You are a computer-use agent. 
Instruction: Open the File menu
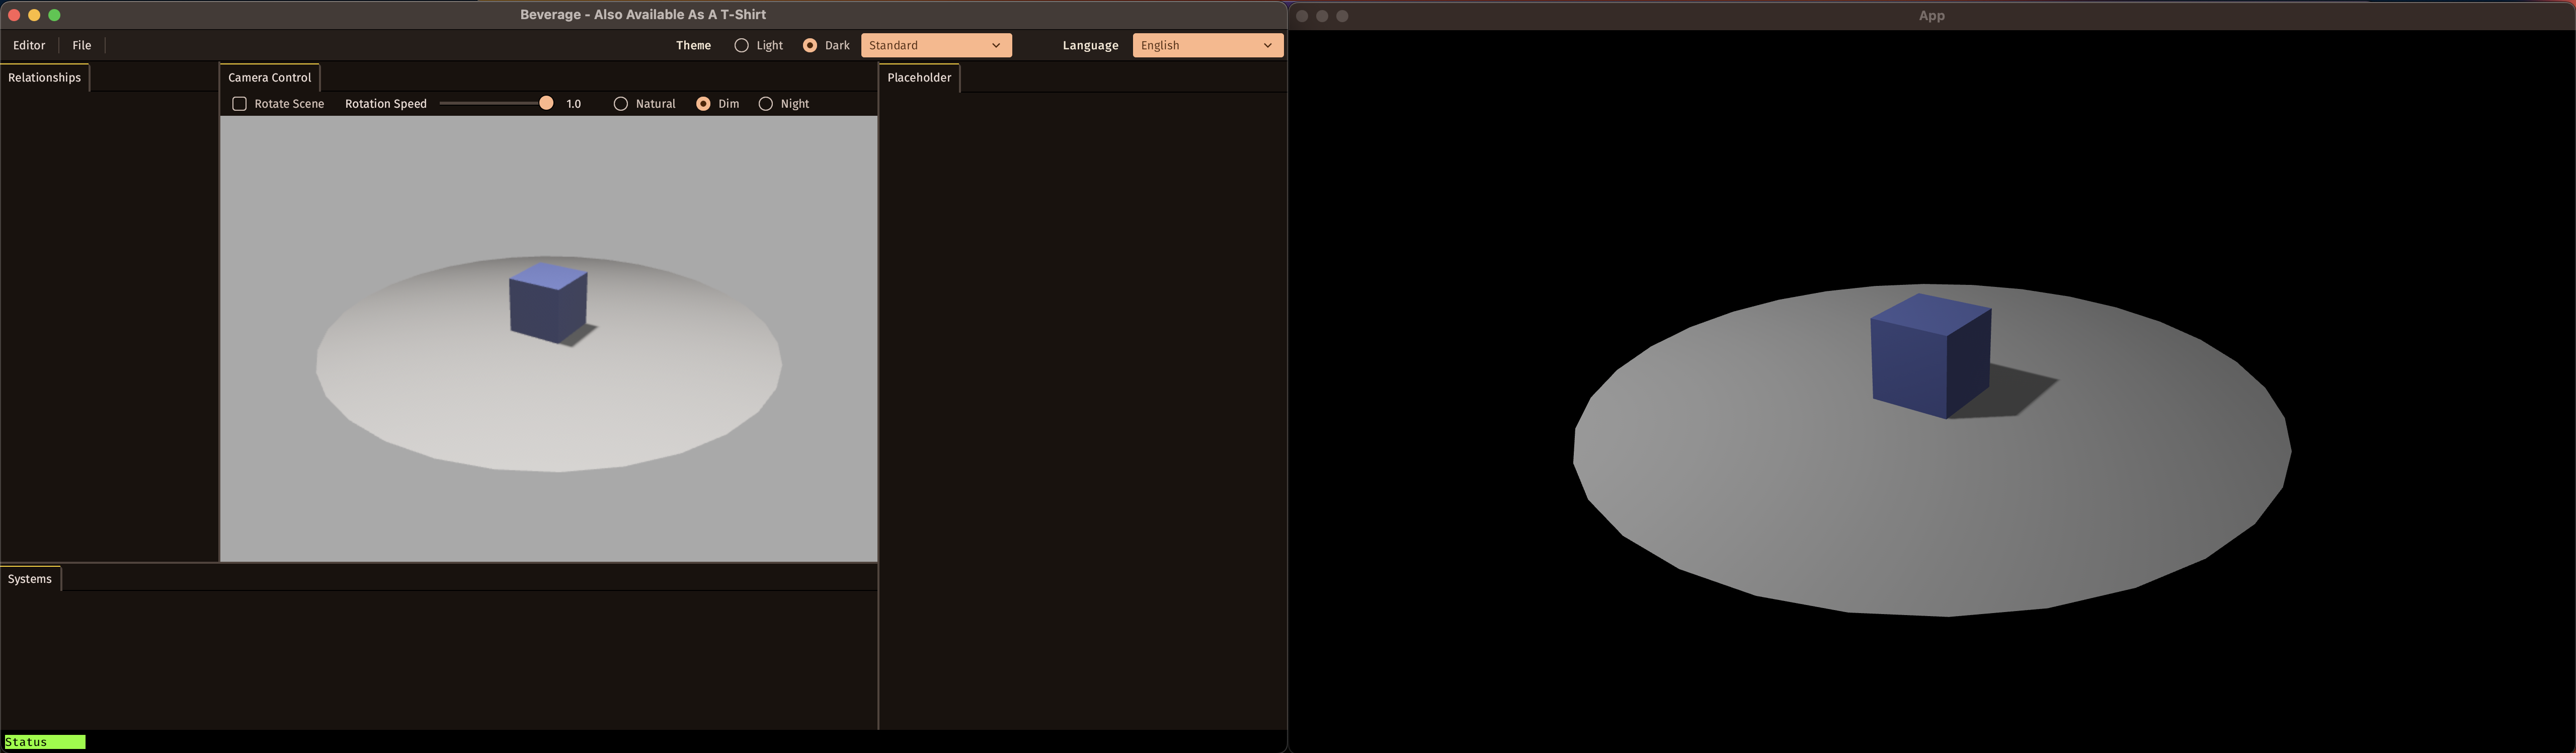point(82,46)
